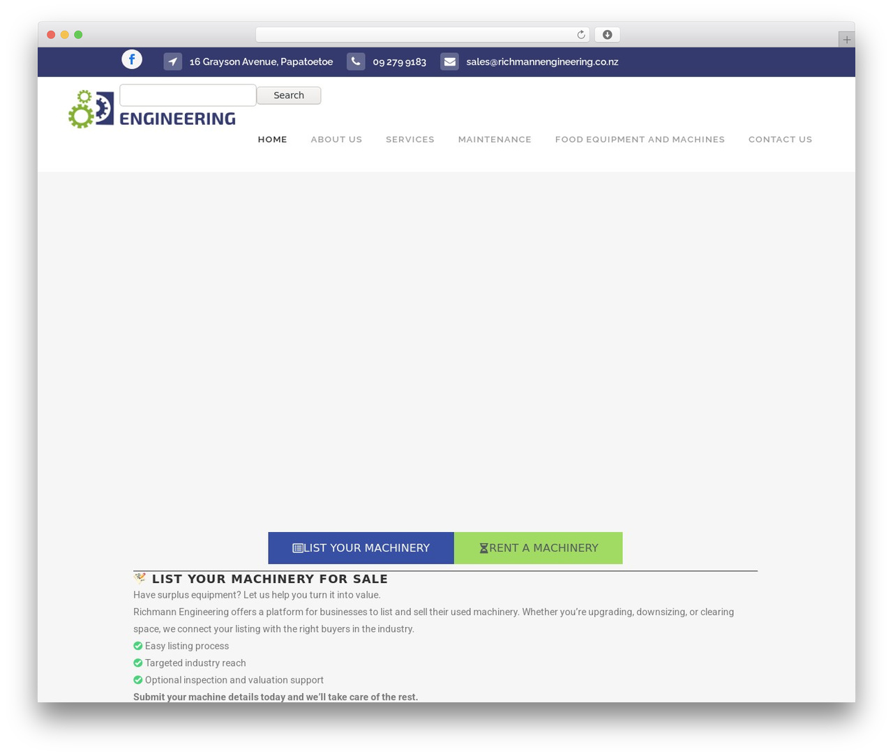The width and height of the screenshot is (893, 756).
Task: Click the 'Targeted industry reach' bullet text
Action: click(x=195, y=663)
